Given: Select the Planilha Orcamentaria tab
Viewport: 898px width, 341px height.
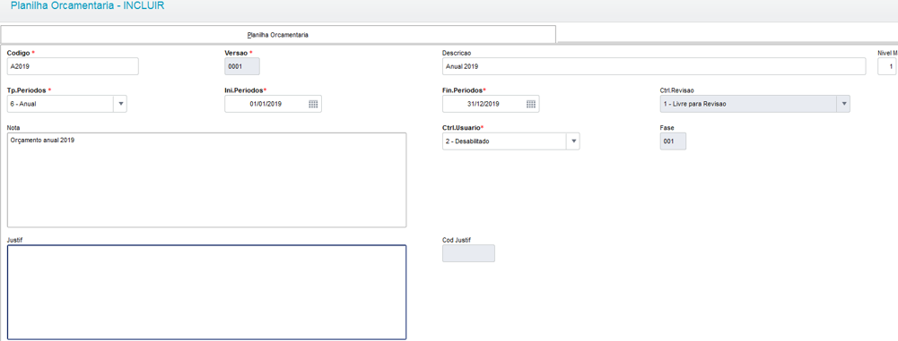Looking at the screenshot, I should [x=278, y=34].
